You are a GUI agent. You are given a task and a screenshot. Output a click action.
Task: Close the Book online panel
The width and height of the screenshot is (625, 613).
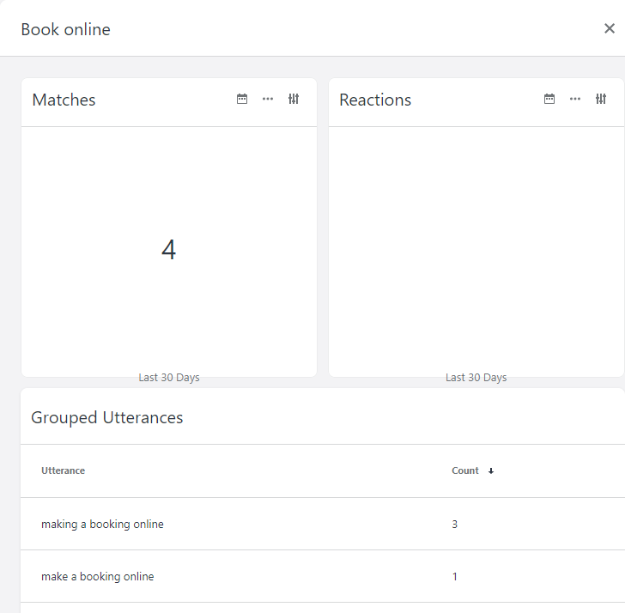pos(610,28)
